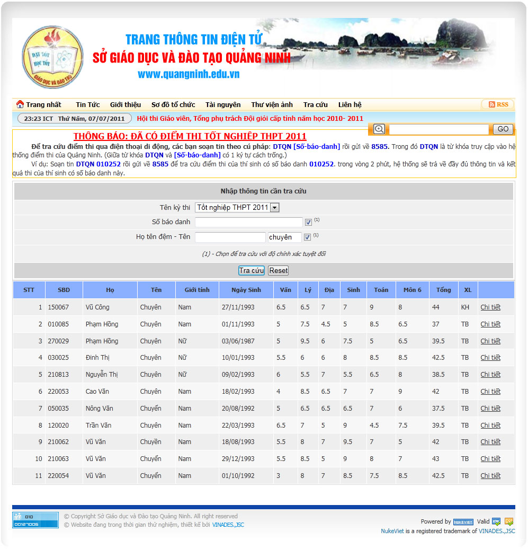This screenshot has height=549, width=528.
Task: Click the Valid XHTML badge icon
Action: pos(496,521)
